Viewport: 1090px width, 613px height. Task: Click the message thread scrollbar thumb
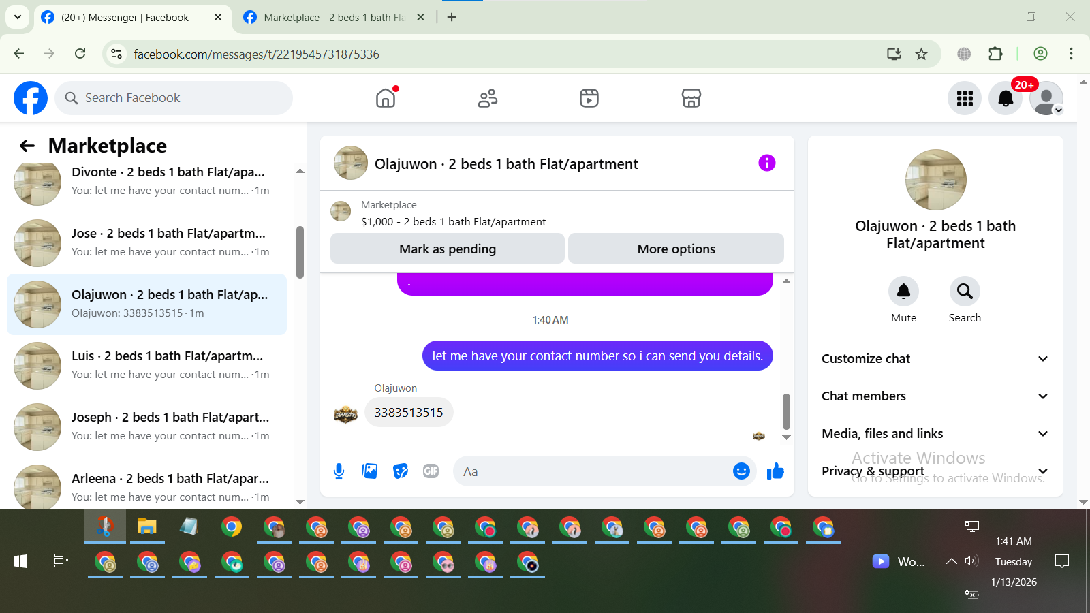coord(786,411)
